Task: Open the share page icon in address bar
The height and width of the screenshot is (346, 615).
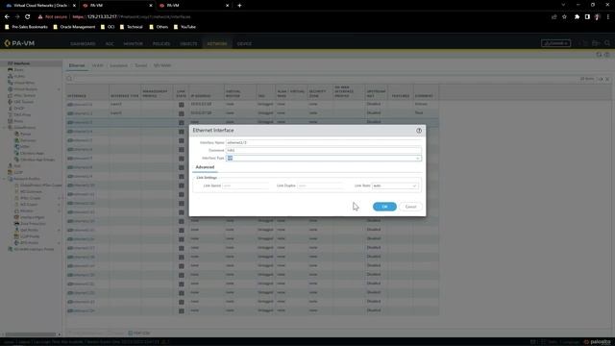Action: (x=553, y=17)
